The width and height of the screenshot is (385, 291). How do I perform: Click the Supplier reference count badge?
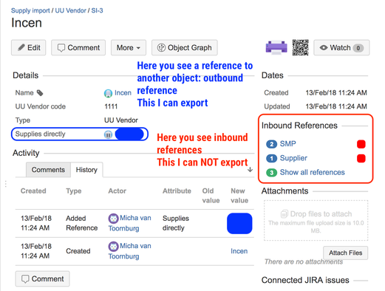[x=271, y=158]
